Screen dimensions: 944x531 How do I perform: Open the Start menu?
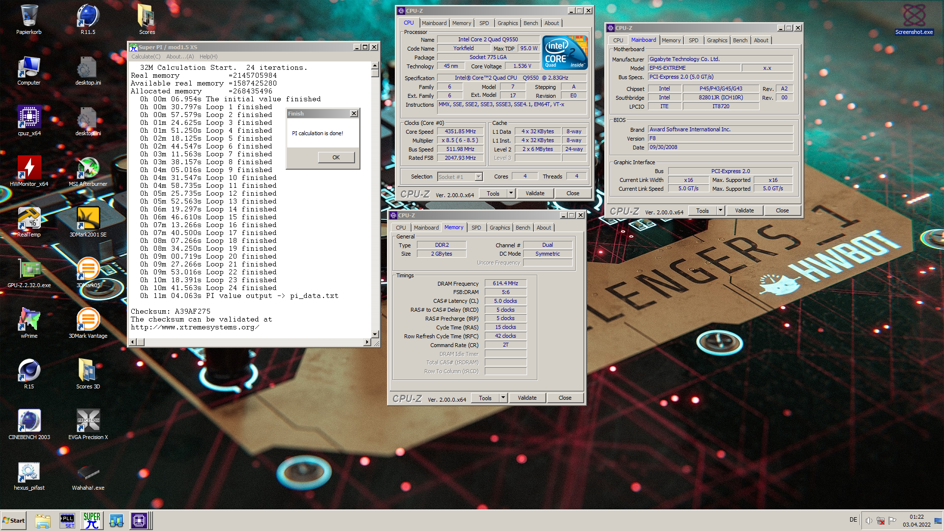coord(14,521)
